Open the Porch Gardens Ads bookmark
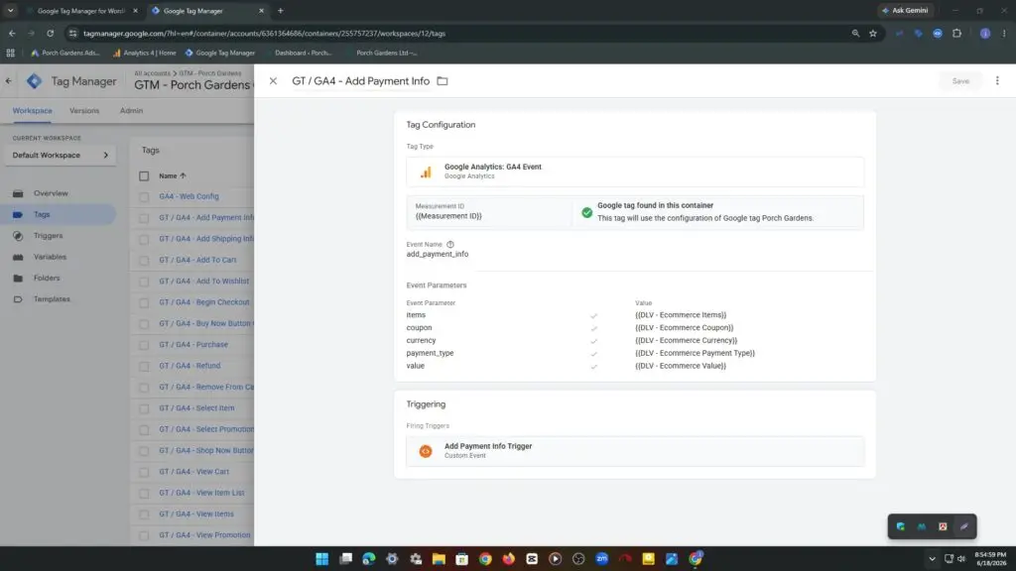This screenshot has height=571, width=1016. 65,54
